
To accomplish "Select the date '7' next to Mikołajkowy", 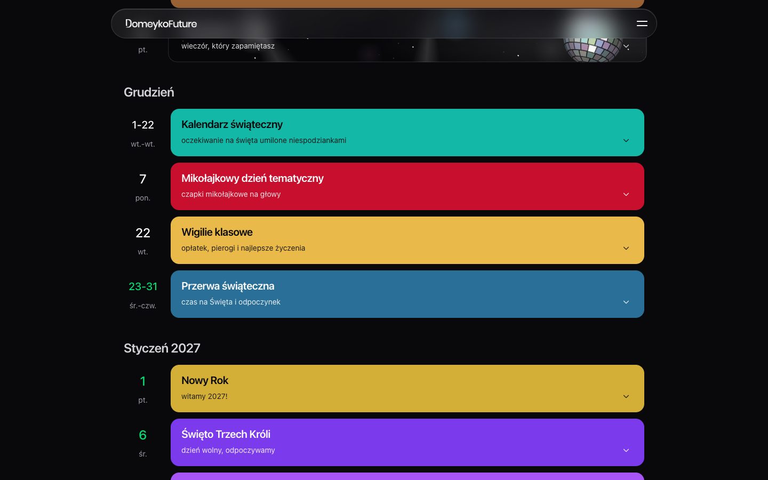I will 143,179.
